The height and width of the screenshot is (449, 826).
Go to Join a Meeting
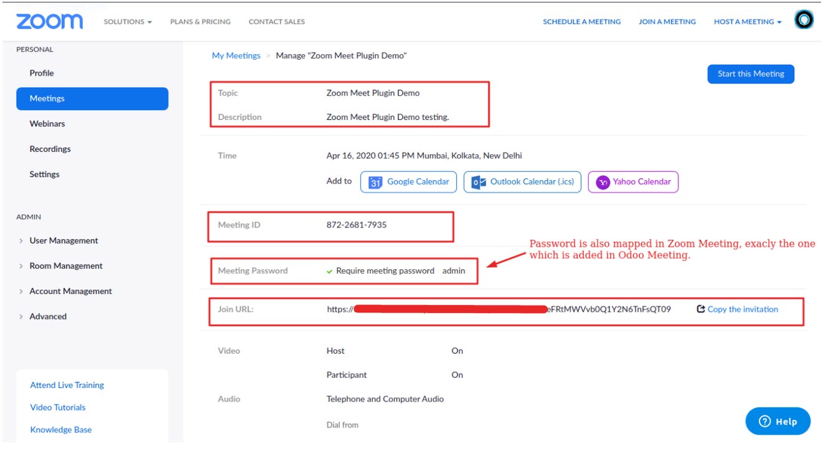click(x=667, y=22)
